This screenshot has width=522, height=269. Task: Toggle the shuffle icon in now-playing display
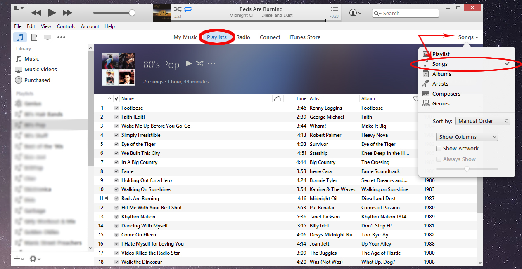[x=178, y=9]
